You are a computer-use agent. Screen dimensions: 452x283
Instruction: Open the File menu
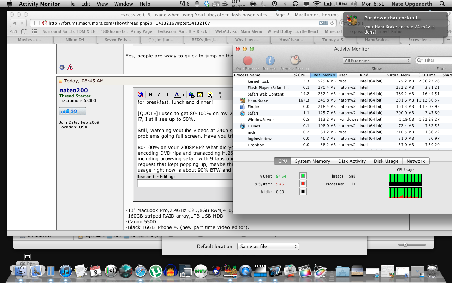click(71, 4)
